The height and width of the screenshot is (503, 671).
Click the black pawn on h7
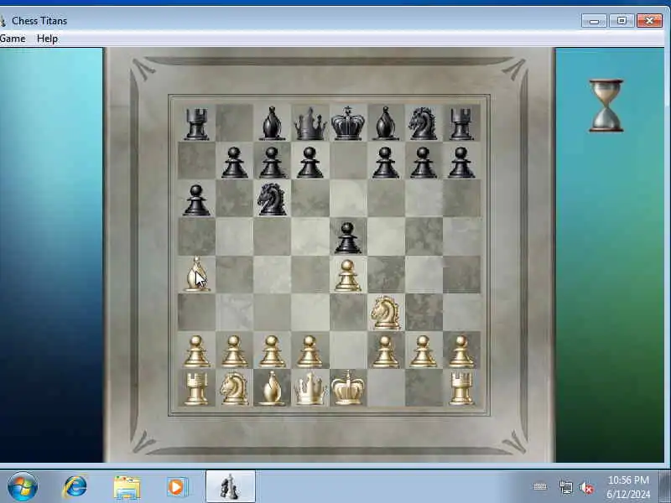tap(460, 163)
